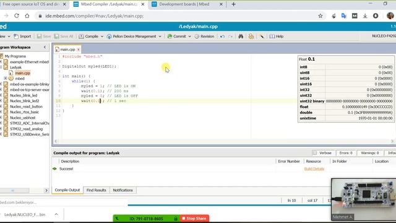Compile the Ledyak program
Image resolution: width=396 pixels, height=223 pixels.
coord(88,37)
